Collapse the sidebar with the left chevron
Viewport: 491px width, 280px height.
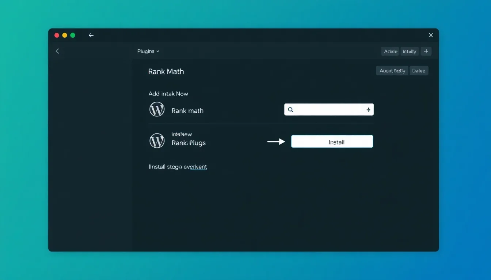tap(57, 51)
